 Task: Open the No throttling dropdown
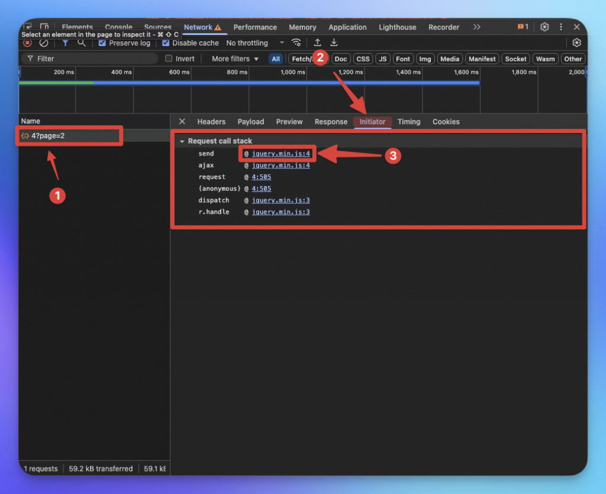pyautogui.click(x=255, y=43)
